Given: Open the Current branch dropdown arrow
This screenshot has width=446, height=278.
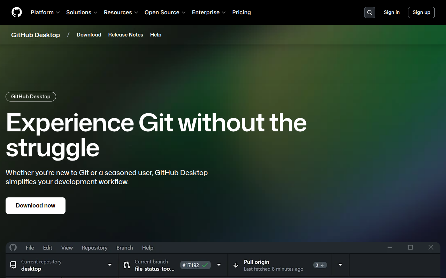Looking at the screenshot, I should click(x=219, y=265).
